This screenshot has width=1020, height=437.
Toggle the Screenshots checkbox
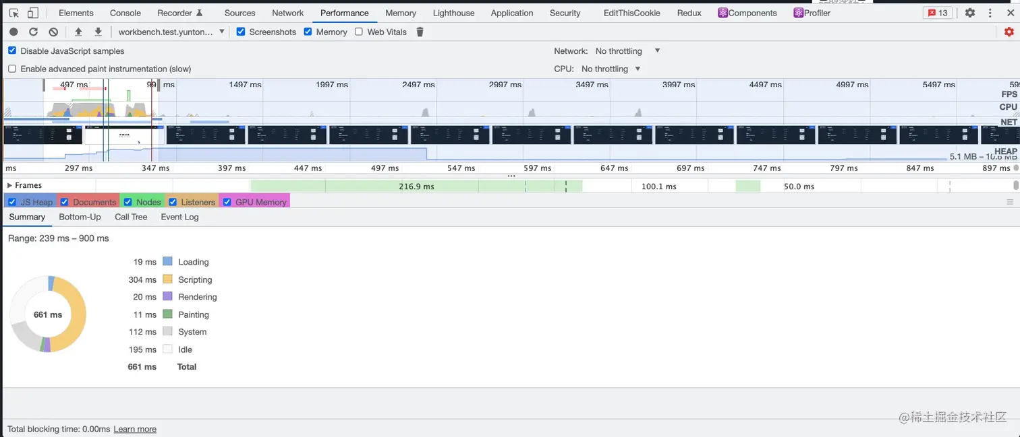pyautogui.click(x=241, y=32)
